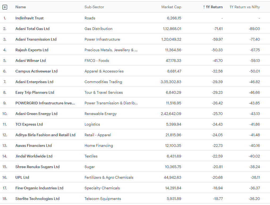Click the vs Nifty value -89.03
The width and height of the screenshot is (270, 205).
click(x=254, y=29)
